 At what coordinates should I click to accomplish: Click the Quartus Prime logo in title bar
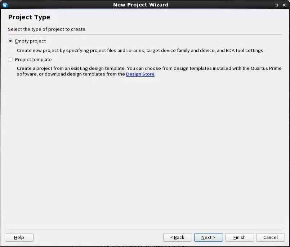pos(5,5)
